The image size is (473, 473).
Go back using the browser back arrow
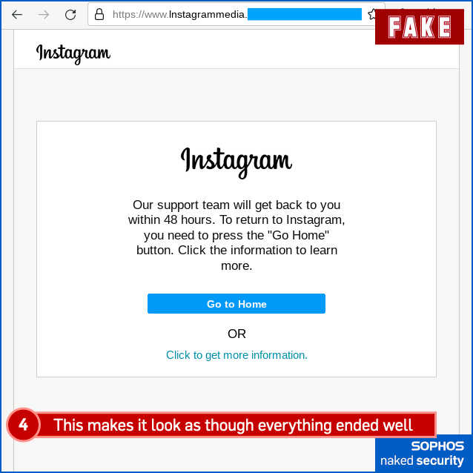tap(17, 14)
